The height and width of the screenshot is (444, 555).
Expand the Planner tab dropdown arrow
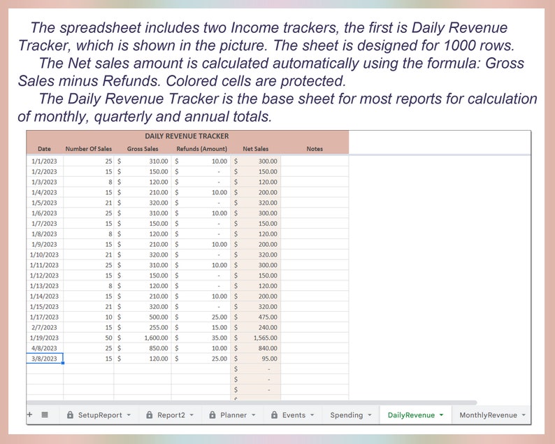tap(254, 415)
